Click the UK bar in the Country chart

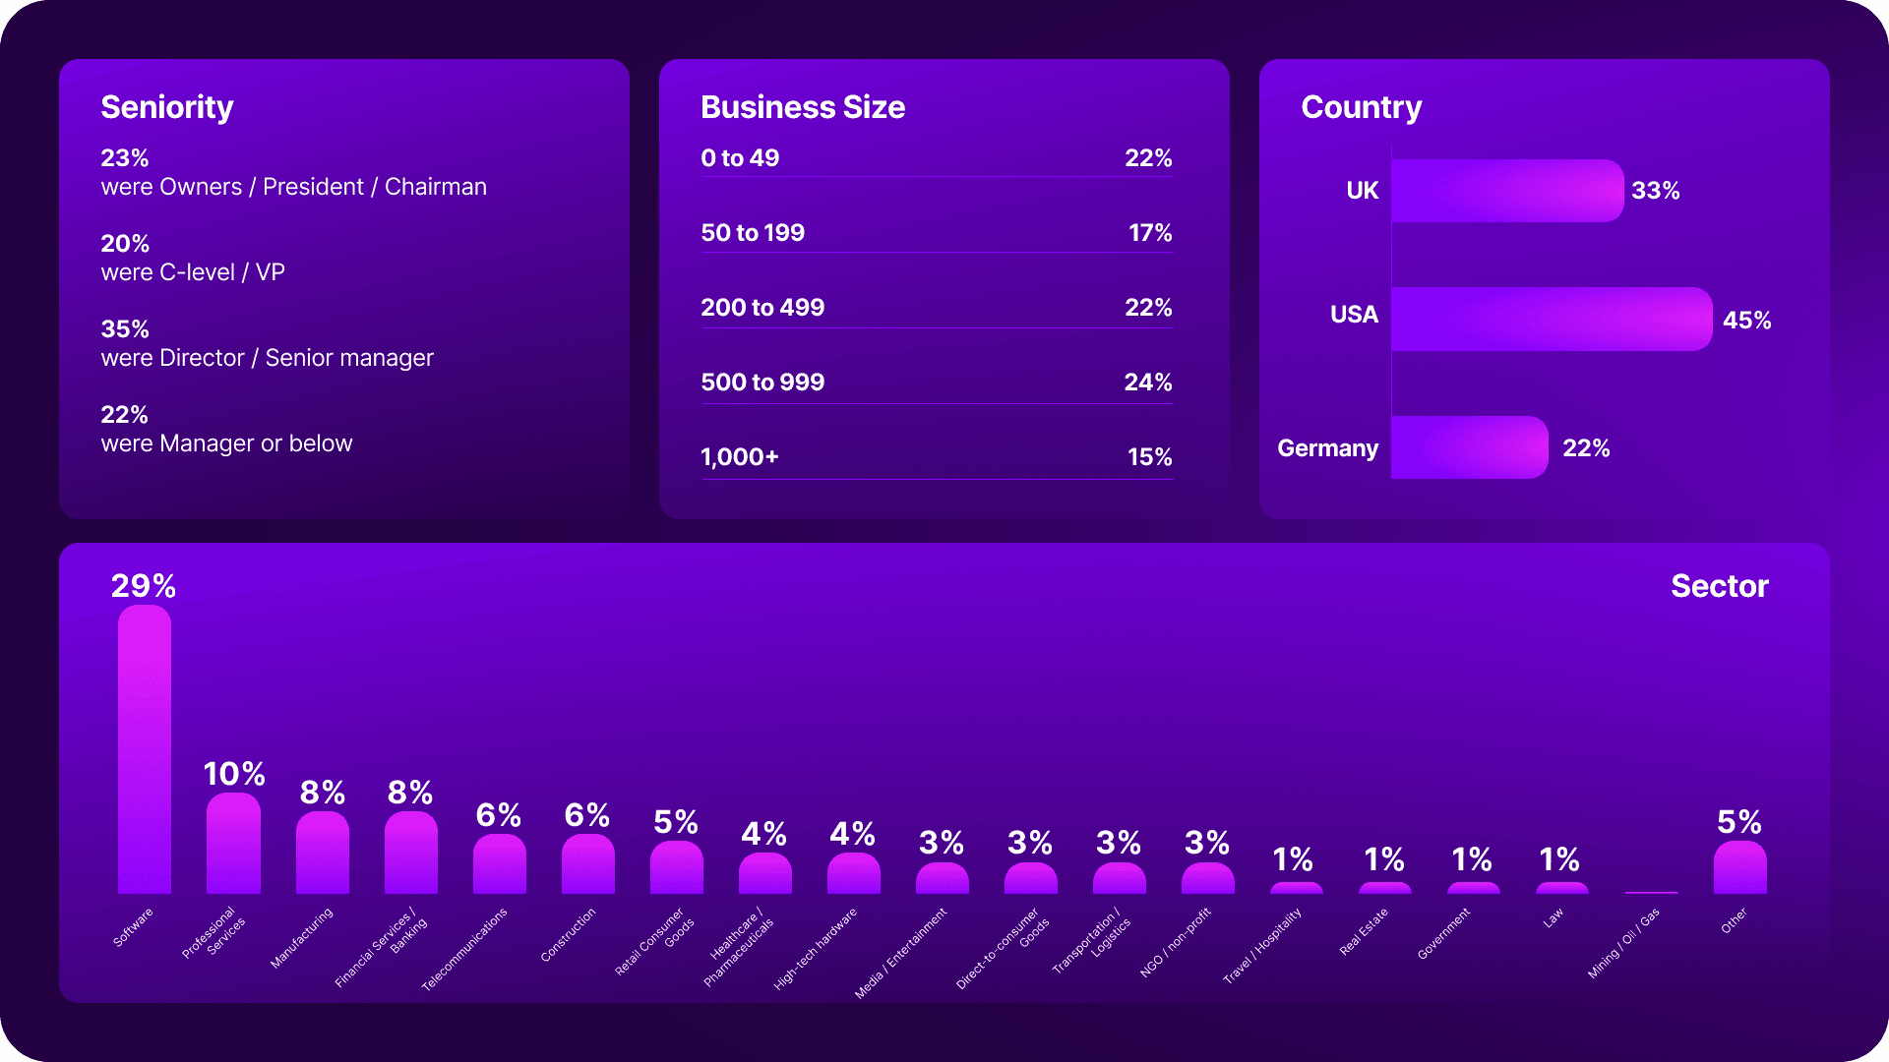1505,190
